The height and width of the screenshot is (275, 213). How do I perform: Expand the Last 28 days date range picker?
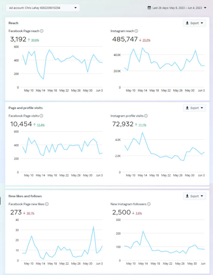(177, 8)
